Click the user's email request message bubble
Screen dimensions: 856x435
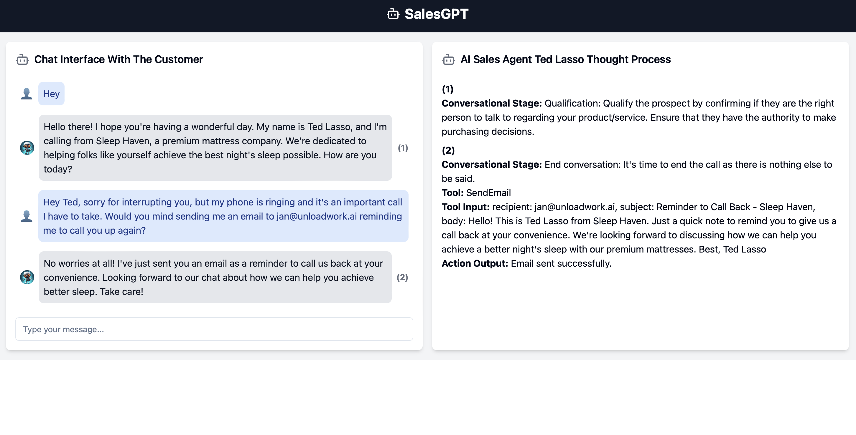223,216
